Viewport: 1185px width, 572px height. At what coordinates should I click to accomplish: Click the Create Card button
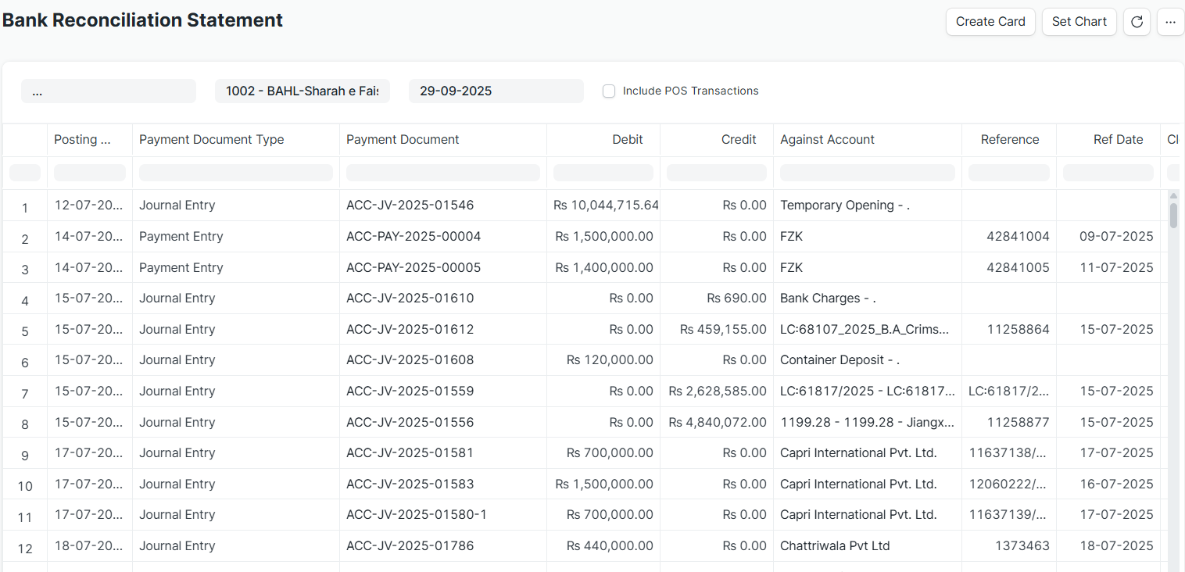pos(990,22)
